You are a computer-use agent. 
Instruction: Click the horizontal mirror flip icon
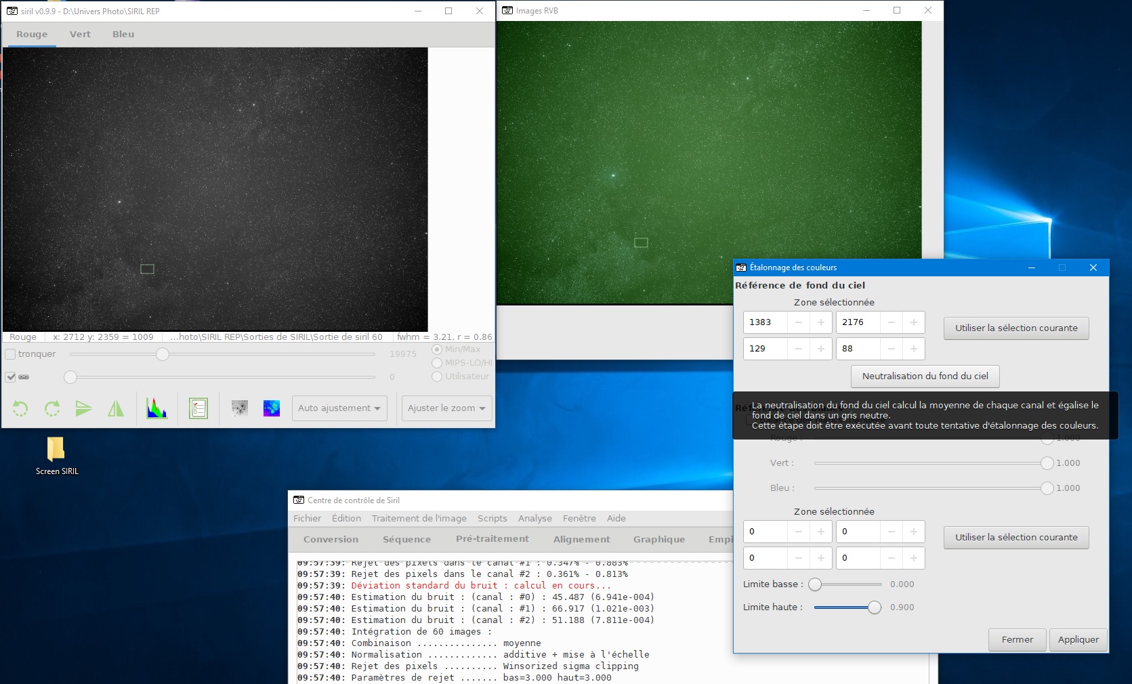coord(116,408)
